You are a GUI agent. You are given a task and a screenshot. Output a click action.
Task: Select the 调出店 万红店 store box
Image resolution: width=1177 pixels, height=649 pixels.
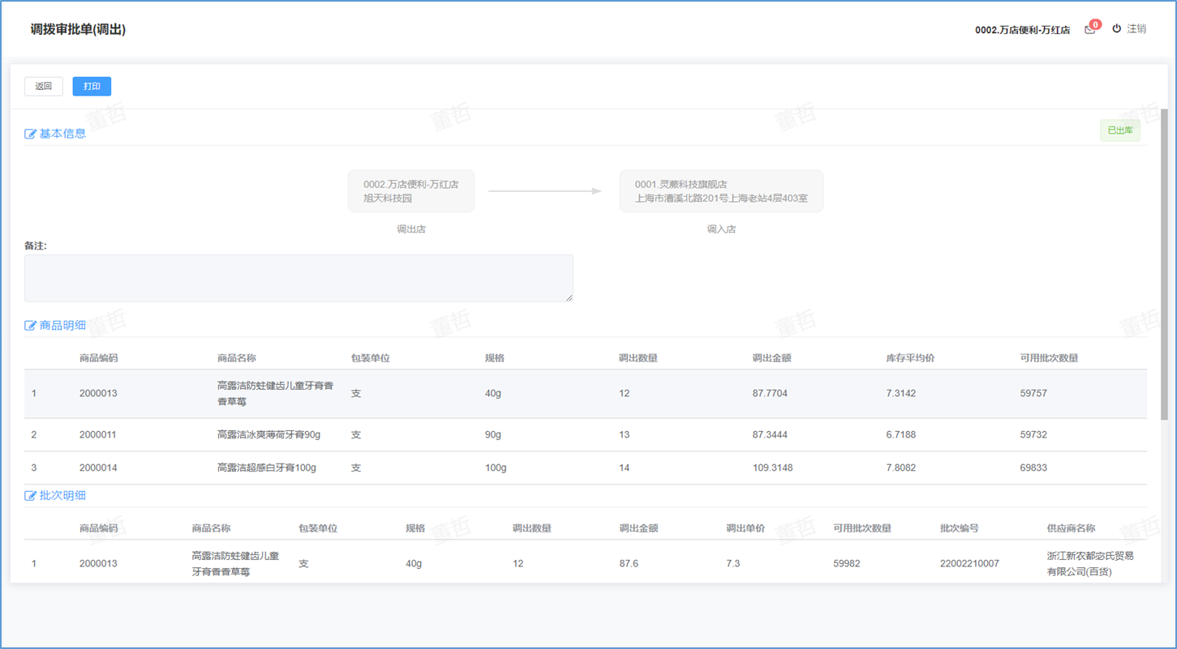pos(411,191)
